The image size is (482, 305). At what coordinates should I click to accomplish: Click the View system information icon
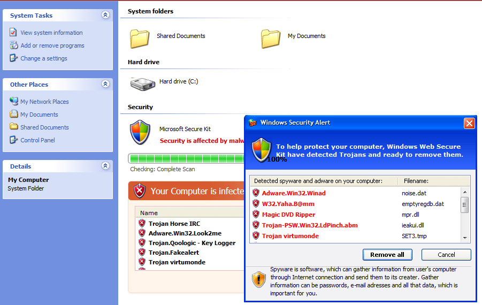tap(13, 33)
